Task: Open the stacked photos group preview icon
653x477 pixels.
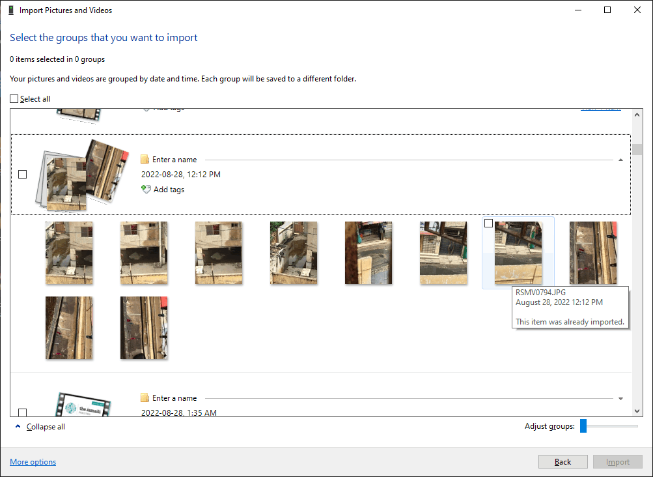Action: tap(81, 175)
